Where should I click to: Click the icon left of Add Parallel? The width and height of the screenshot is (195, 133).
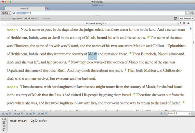coord(175,18)
